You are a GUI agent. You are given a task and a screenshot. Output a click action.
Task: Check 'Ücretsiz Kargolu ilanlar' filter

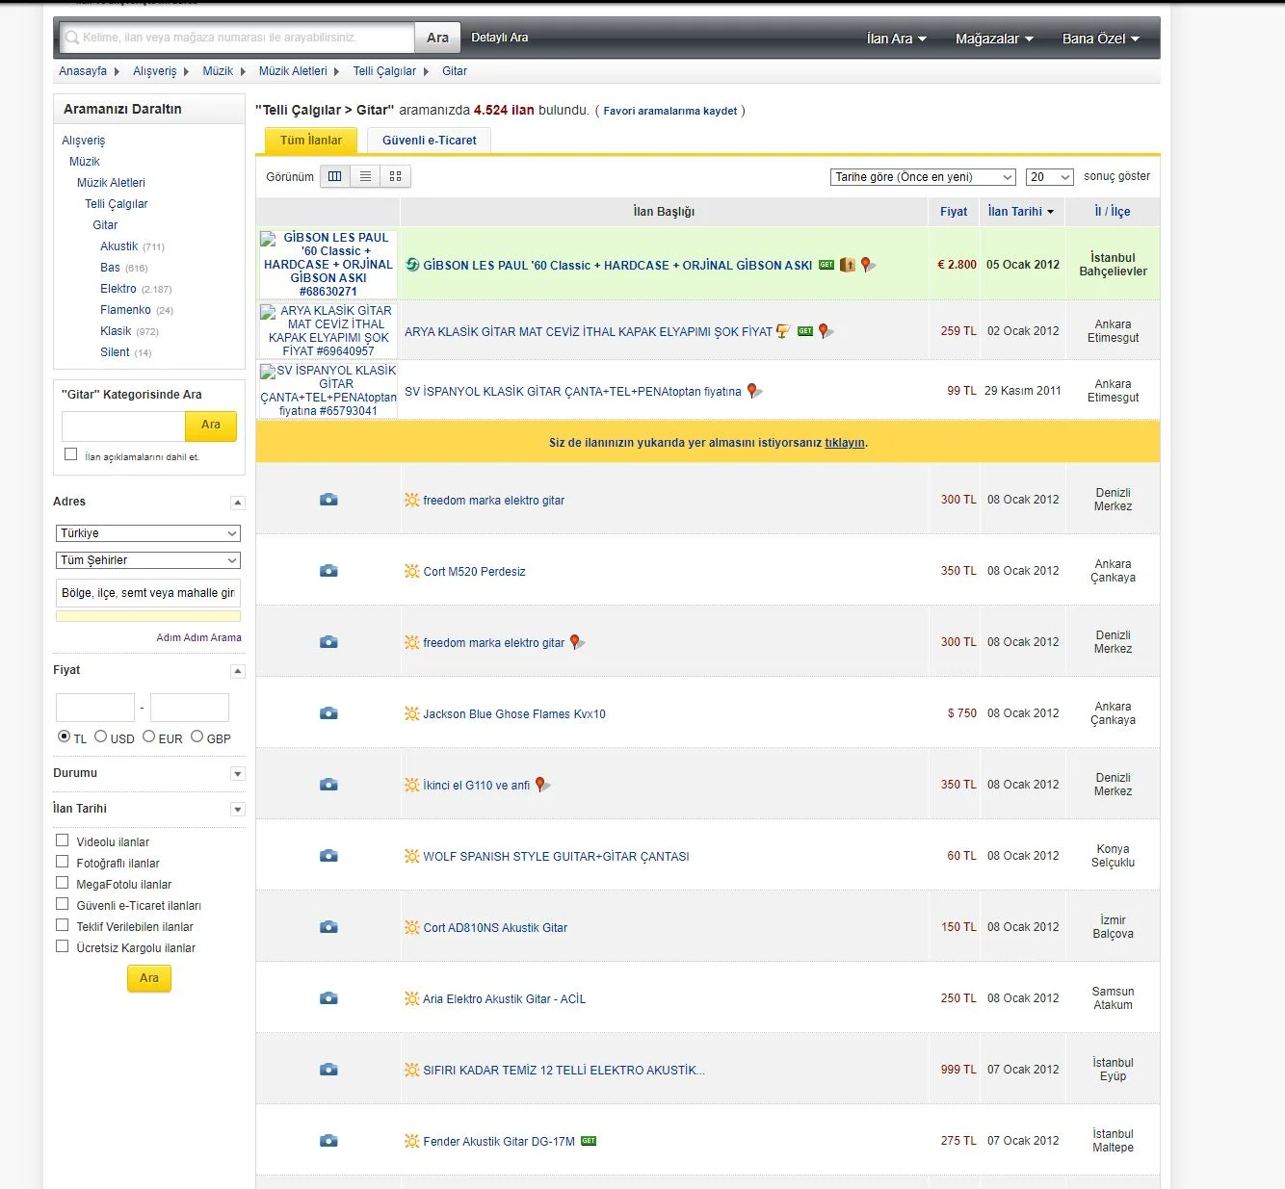click(63, 946)
